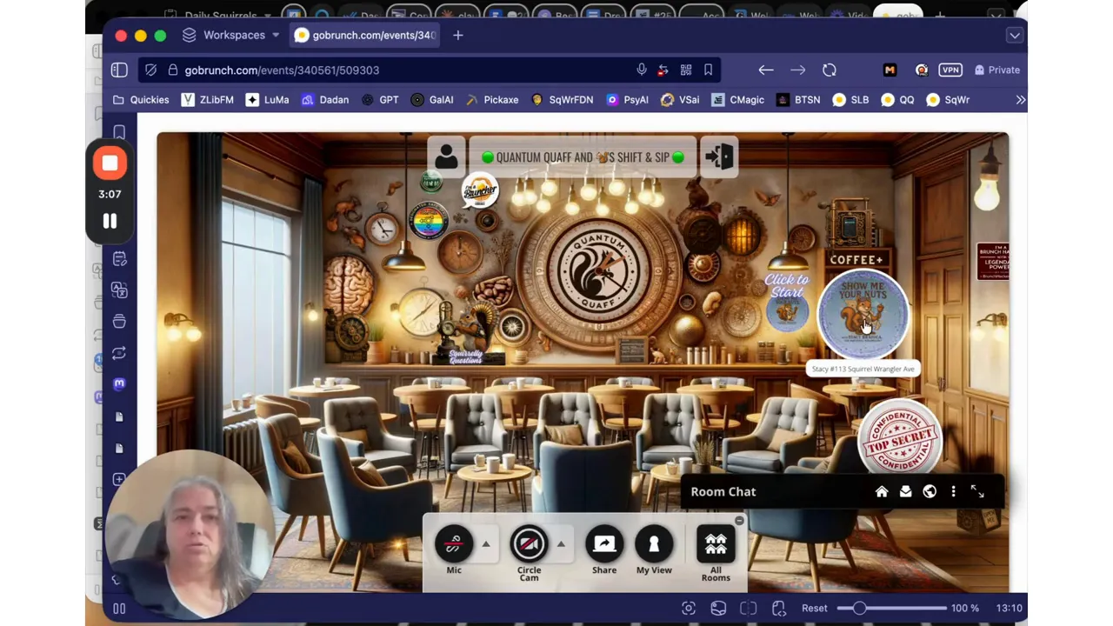
Task: Open Room Chat overflow menu icon
Action: (x=953, y=491)
